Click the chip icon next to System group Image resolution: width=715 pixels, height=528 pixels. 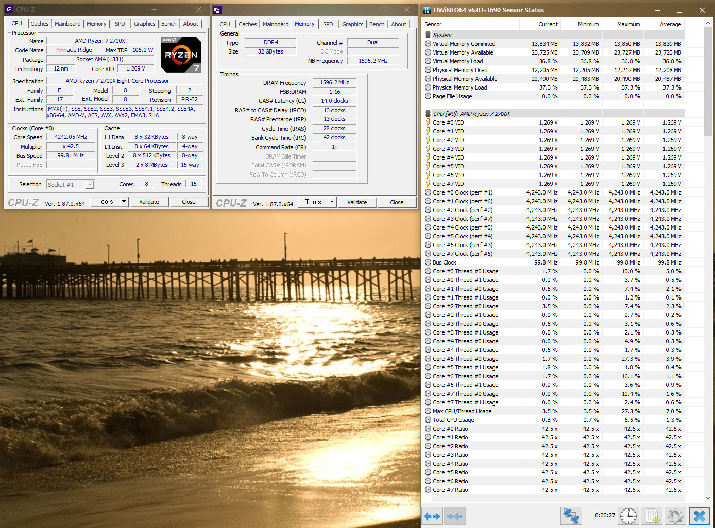428,35
